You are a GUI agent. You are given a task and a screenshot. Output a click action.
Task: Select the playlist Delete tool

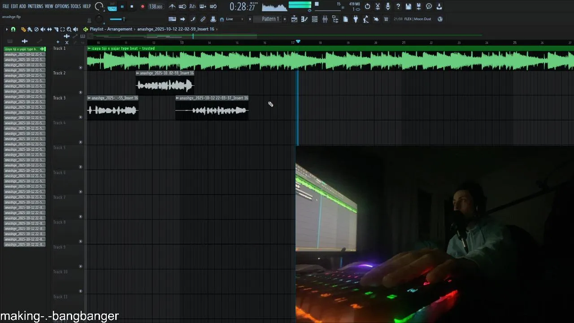point(36,29)
